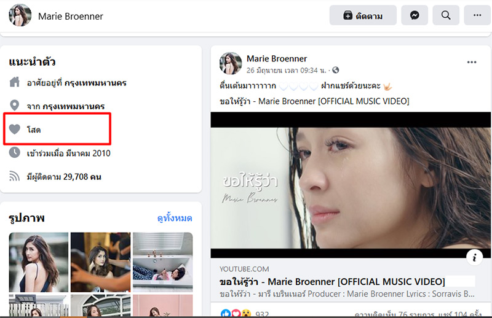The height and width of the screenshot is (318, 492).
Task: Click Marie Broenner name on the post
Action: coord(277,59)
